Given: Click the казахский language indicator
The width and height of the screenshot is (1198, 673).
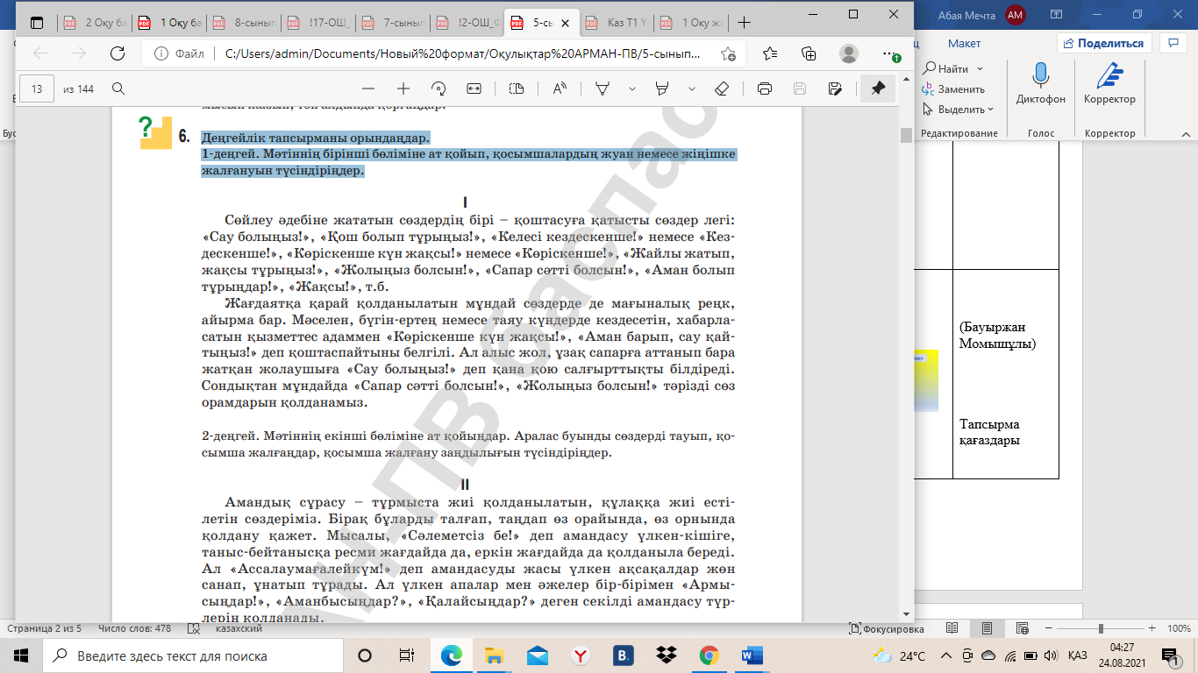Looking at the screenshot, I should tap(239, 628).
